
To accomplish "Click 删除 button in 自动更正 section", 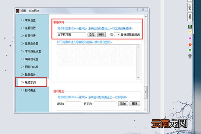I will (x=135, y=104).
